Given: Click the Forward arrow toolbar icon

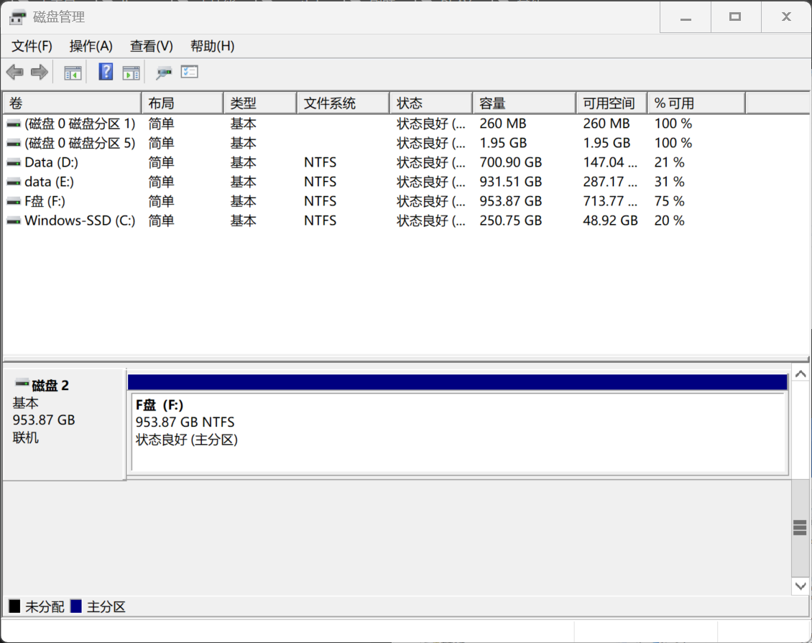Looking at the screenshot, I should tap(40, 72).
